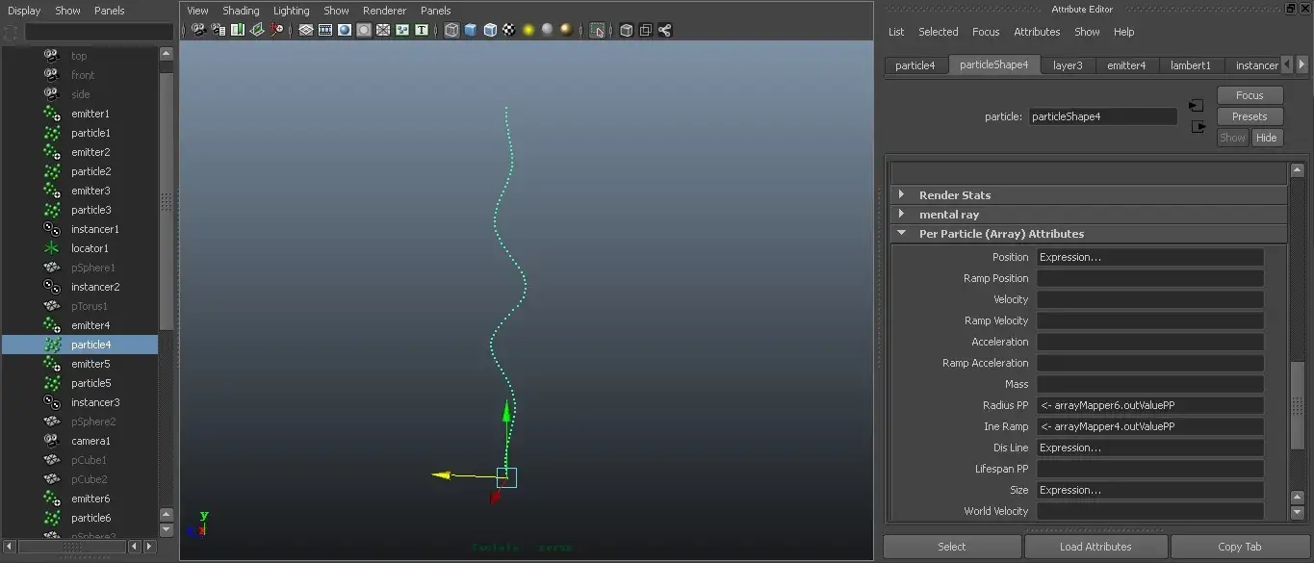Toggle the Safe Action icon
Viewport: 1314px width, 563px height.
(402, 30)
